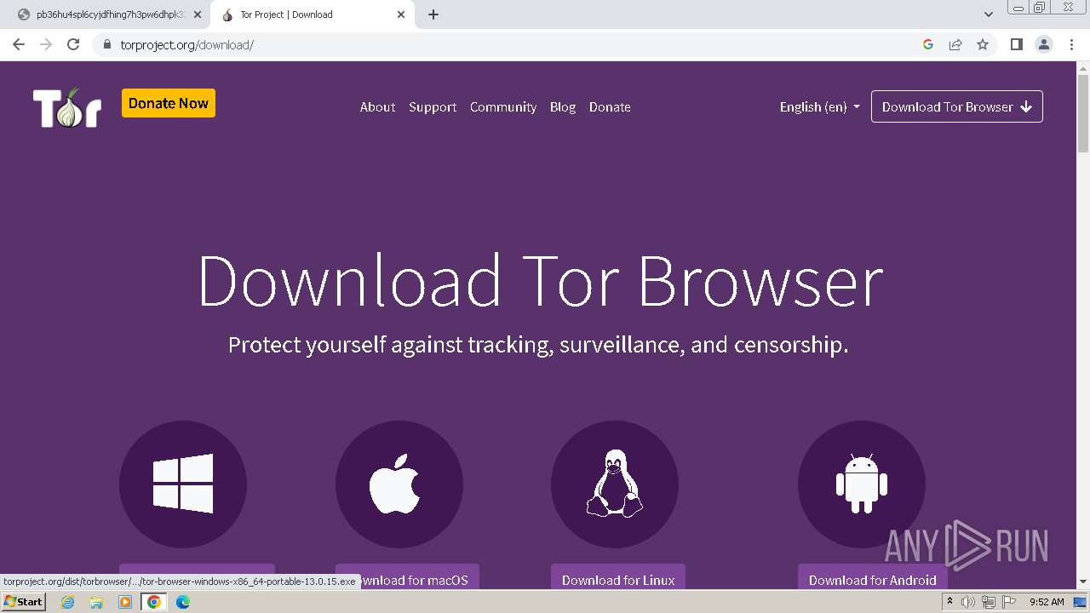Open the Donate nav link
The height and width of the screenshot is (613, 1090).
(610, 106)
